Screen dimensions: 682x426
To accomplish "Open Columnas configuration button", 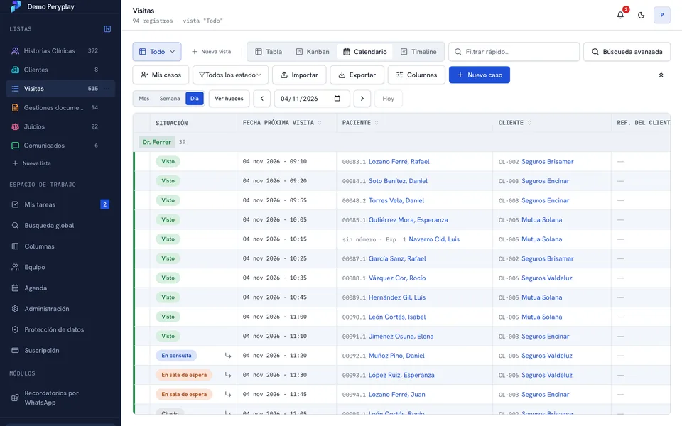I will [x=416, y=75].
